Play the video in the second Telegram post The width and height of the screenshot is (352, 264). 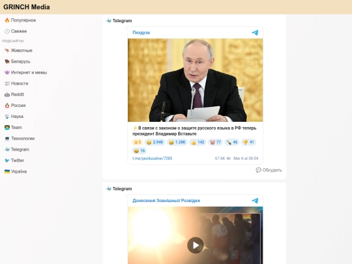[x=196, y=245]
